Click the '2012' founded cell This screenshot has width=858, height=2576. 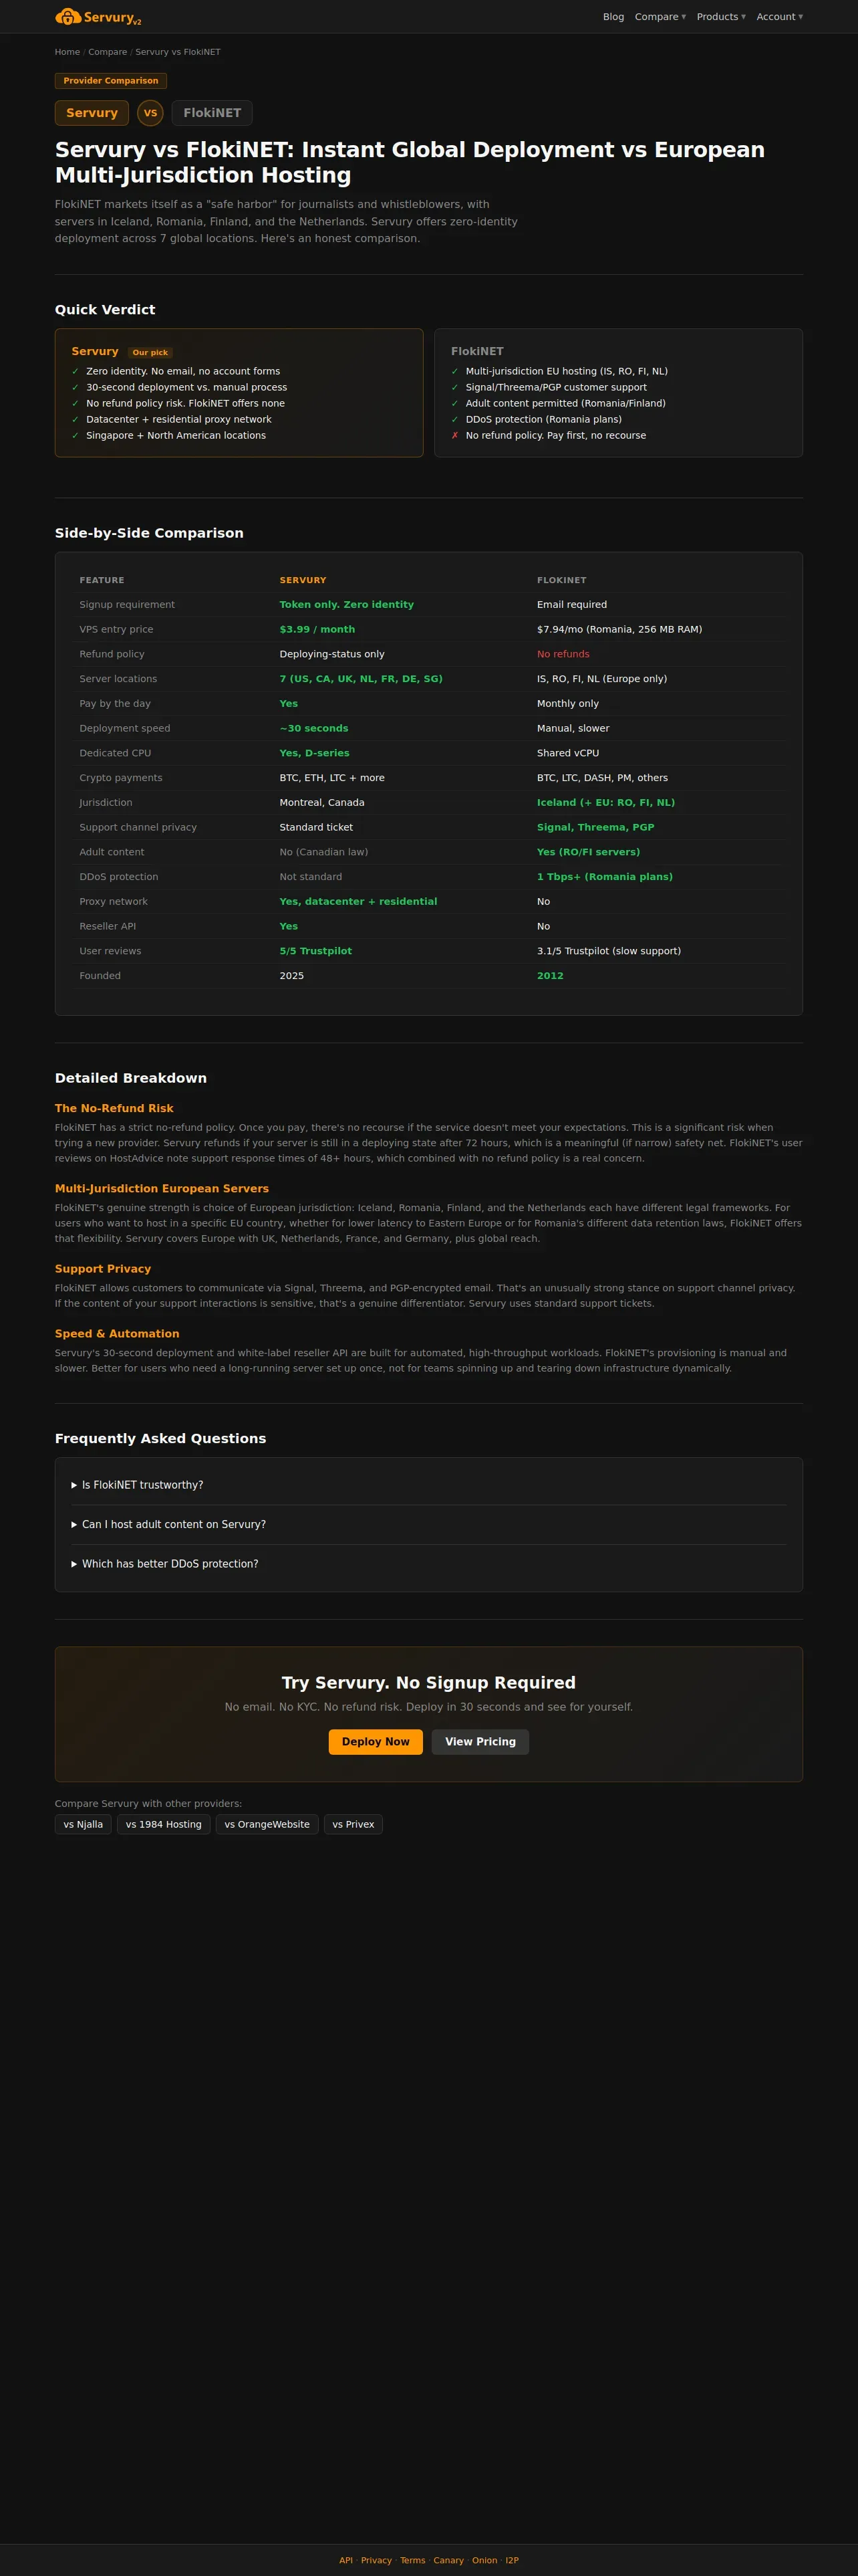(x=551, y=976)
